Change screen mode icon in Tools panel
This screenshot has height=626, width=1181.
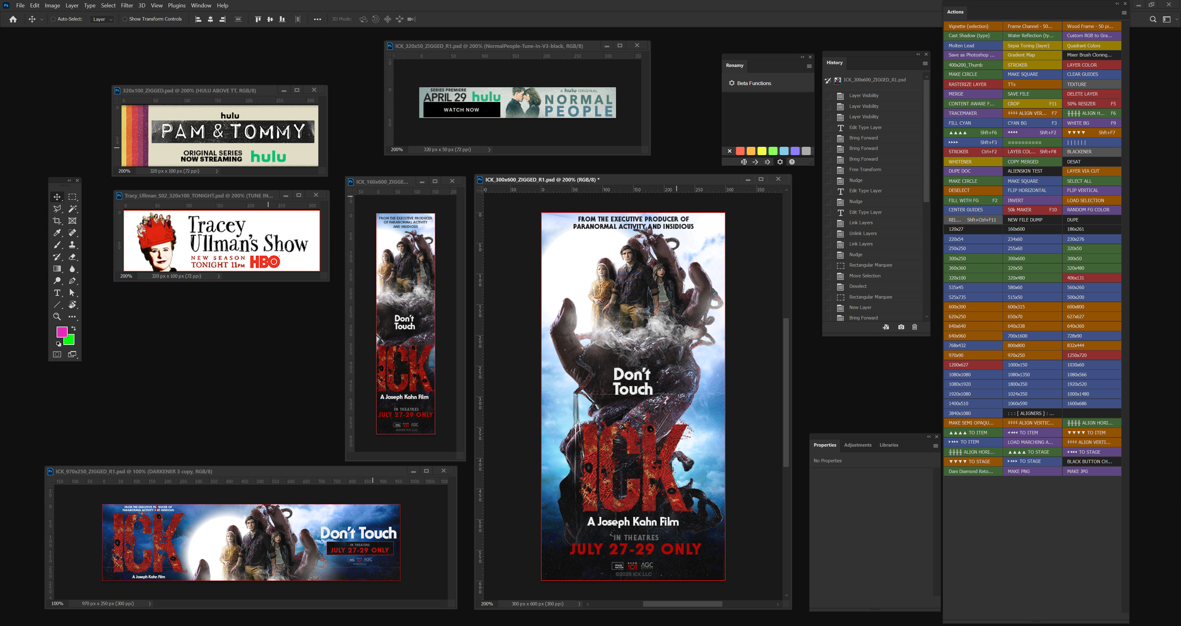tap(73, 354)
